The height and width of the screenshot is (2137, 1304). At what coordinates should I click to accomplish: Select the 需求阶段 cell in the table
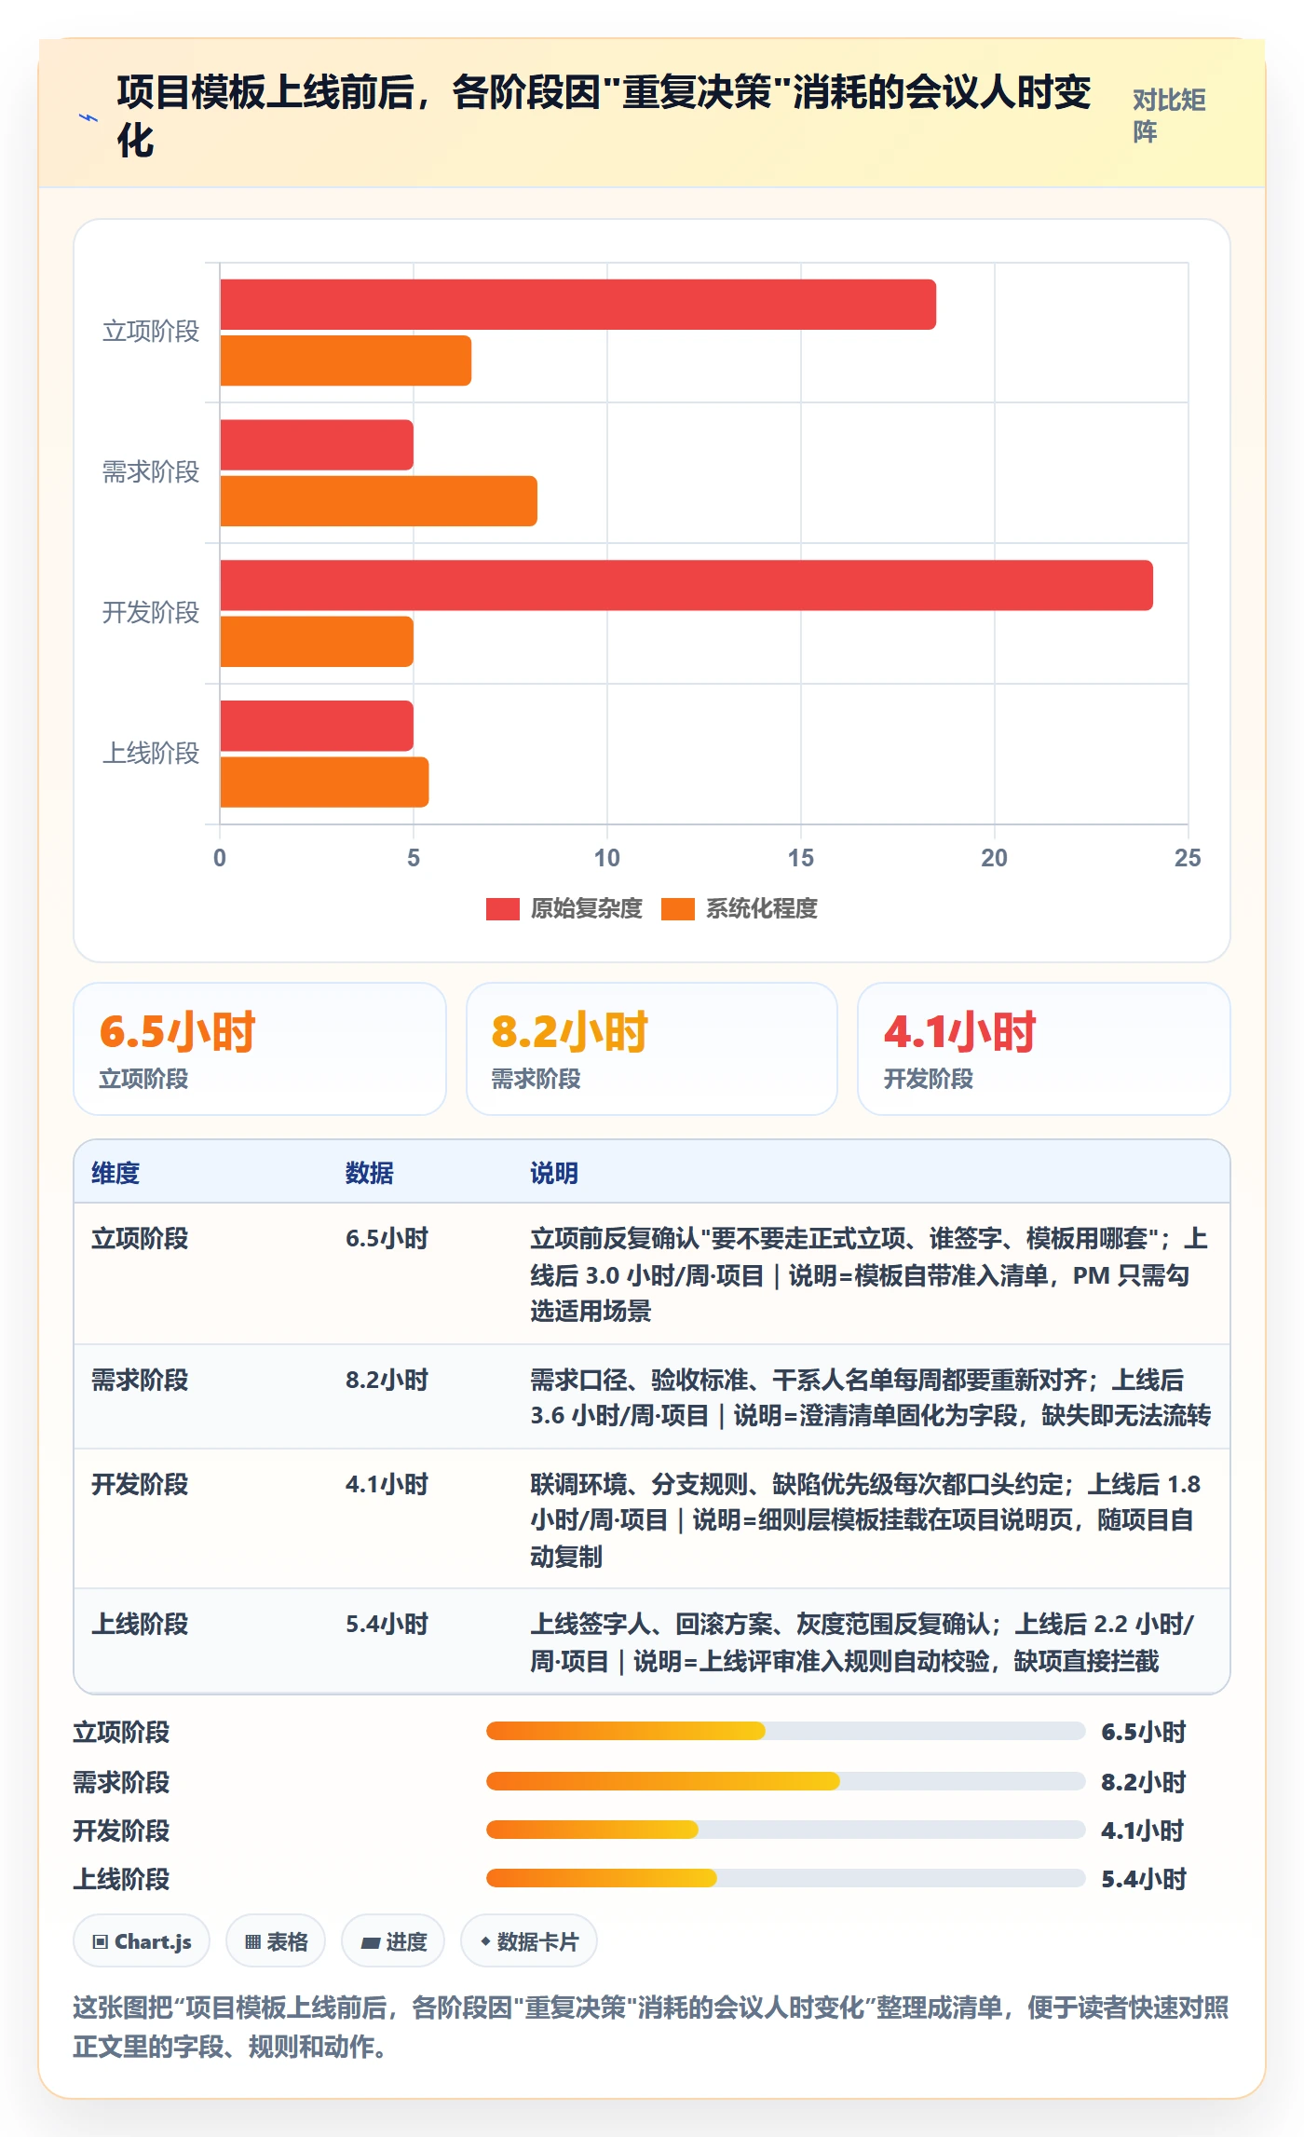tap(140, 1381)
